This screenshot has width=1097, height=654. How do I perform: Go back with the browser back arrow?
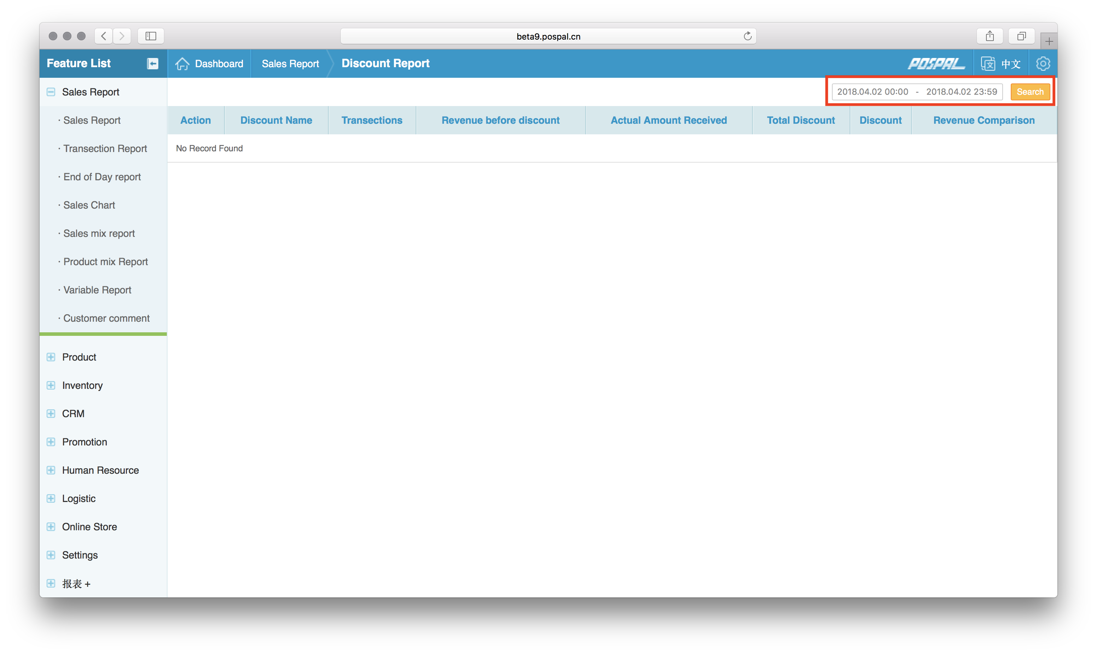click(x=104, y=36)
